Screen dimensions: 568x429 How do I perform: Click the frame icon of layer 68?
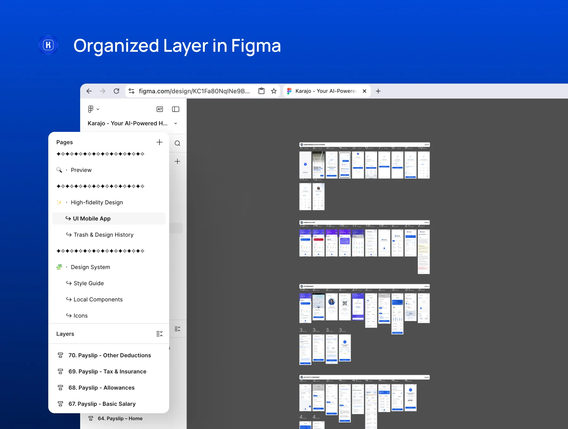(60, 388)
